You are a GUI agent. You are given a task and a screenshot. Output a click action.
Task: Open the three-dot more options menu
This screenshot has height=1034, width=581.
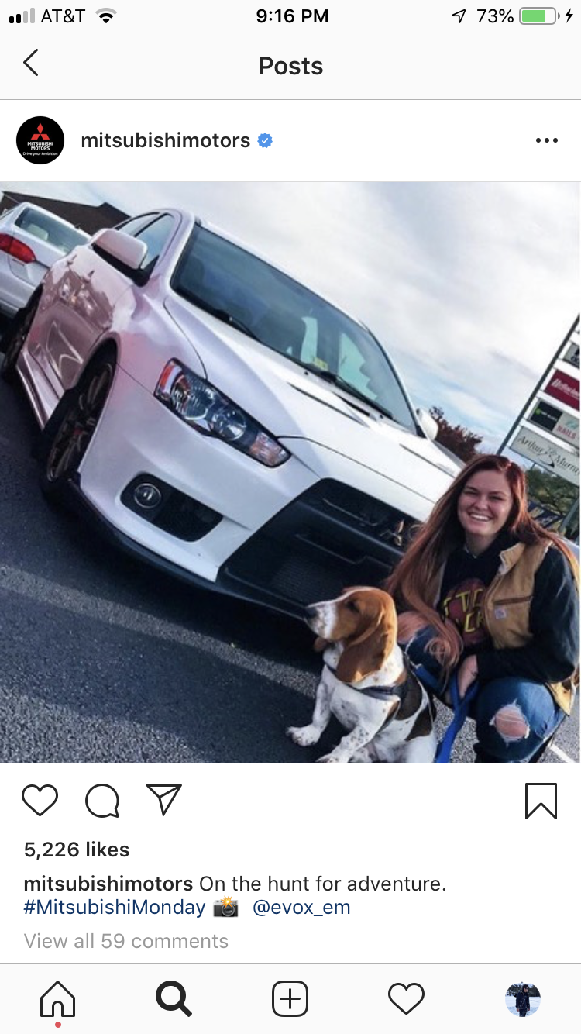coord(546,140)
